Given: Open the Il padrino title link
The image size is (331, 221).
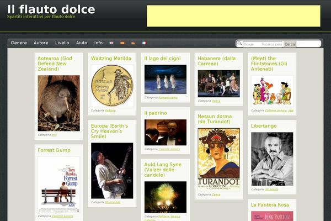Looking at the screenshot, I should click(x=156, y=113).
